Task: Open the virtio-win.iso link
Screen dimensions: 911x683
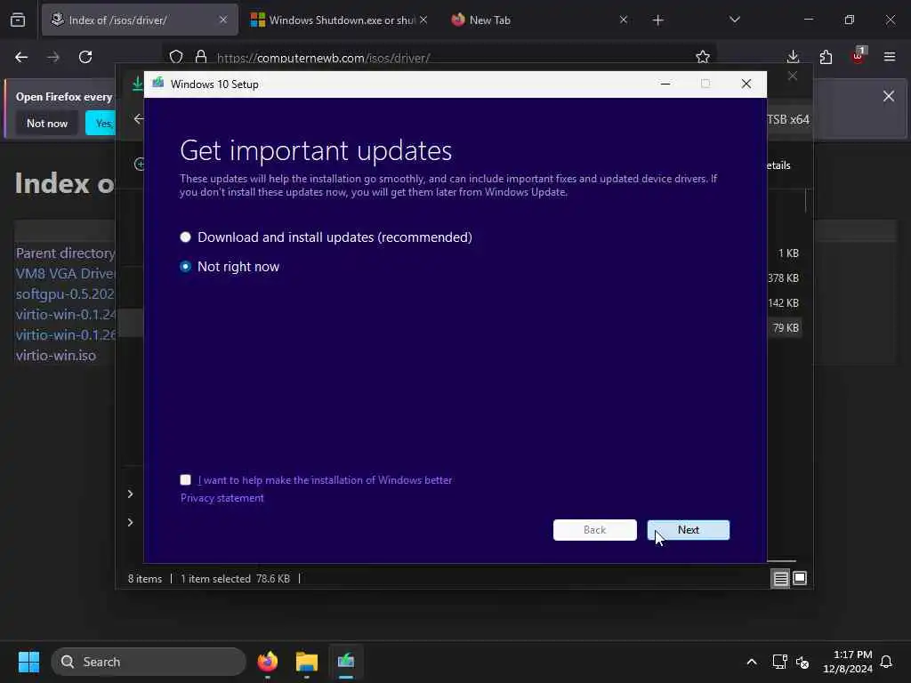Action: click(56, 356)
